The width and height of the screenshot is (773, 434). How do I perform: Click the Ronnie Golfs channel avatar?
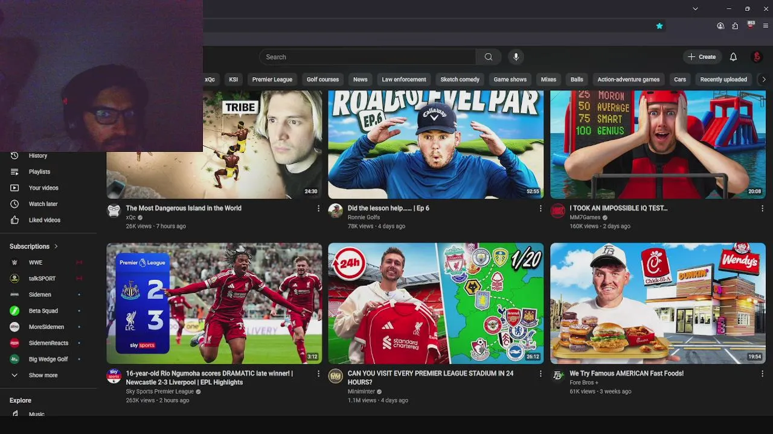(x=335, y=210)
